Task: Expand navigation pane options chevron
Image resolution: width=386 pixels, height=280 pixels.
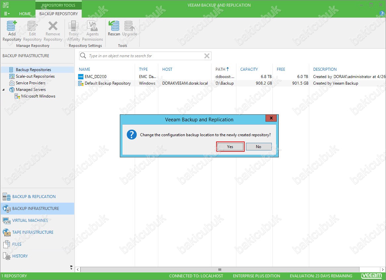Action: coord(71,267)
